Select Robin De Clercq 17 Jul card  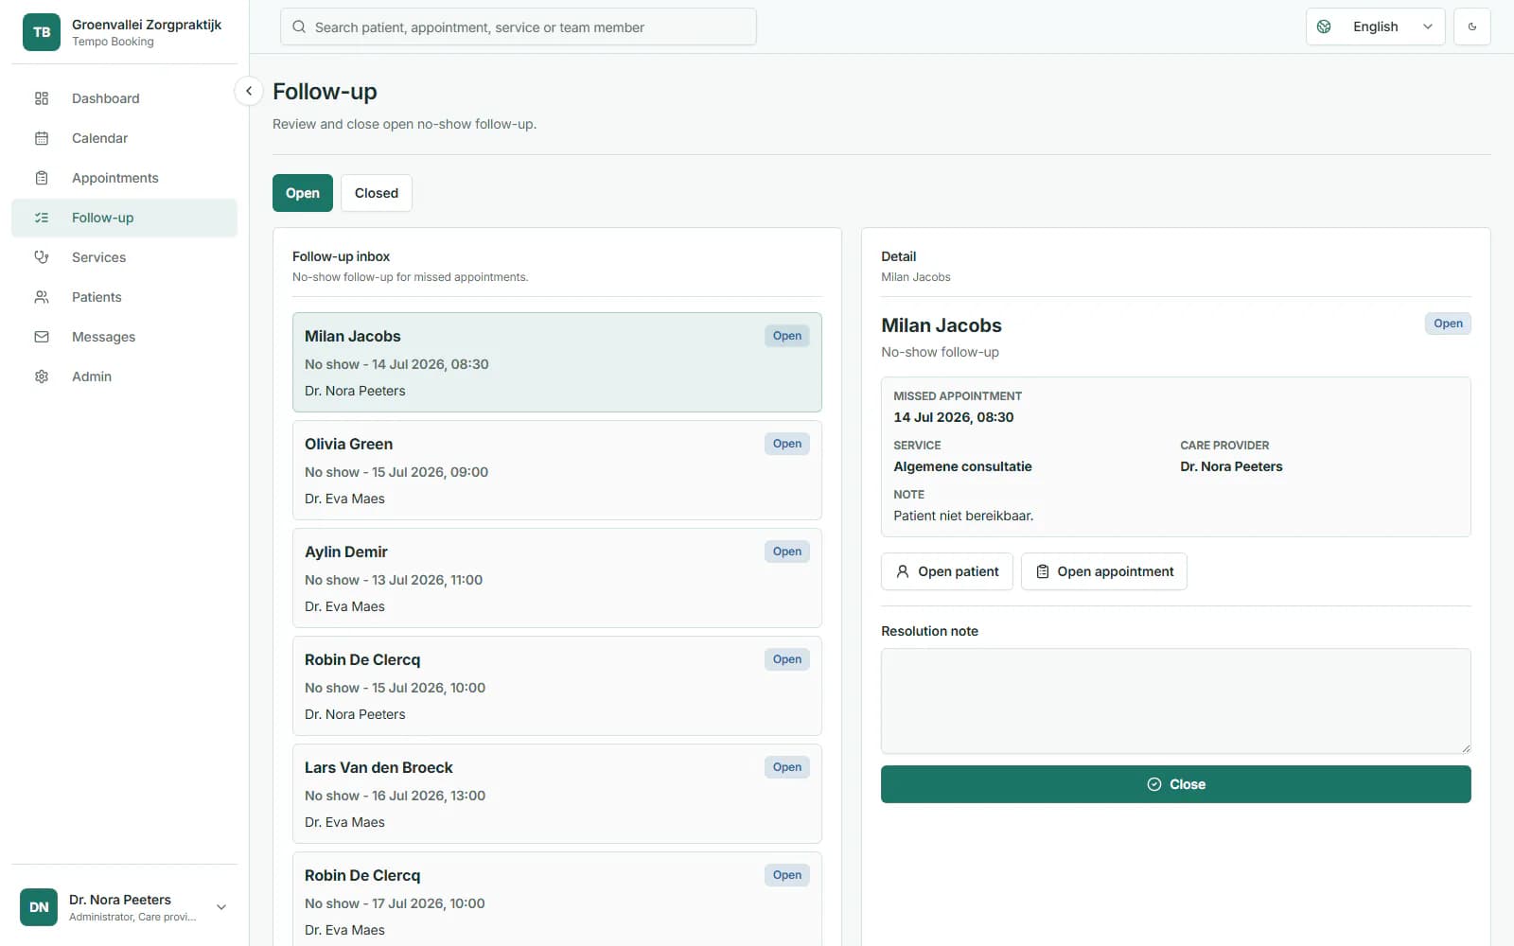[557, 899]
